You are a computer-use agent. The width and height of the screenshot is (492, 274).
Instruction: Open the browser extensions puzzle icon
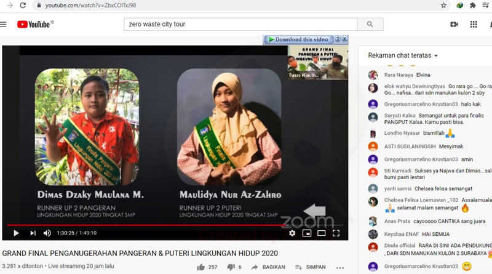coord(472,5)
